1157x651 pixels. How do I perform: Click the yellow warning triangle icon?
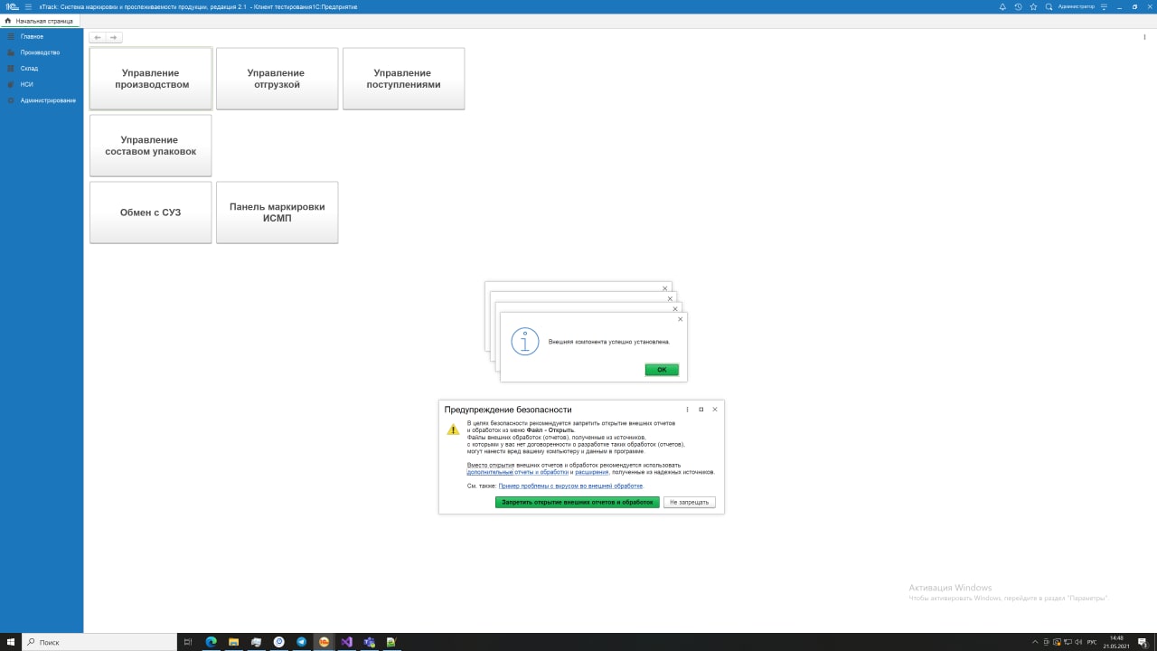tap(454, 429)
